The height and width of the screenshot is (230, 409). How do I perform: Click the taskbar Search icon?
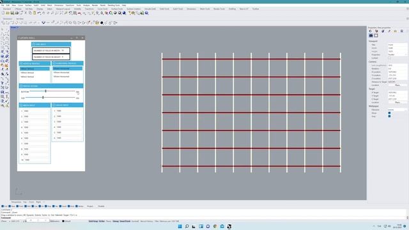[187, 226]
